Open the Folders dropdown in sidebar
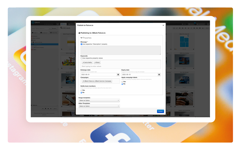 (x=35, y=33)
